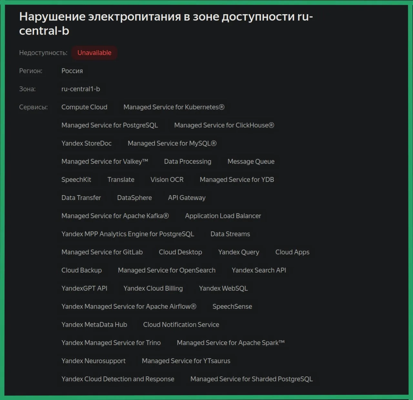Select the Yandex MetaData Hub service
413x400 pixels.
point(94,325)
